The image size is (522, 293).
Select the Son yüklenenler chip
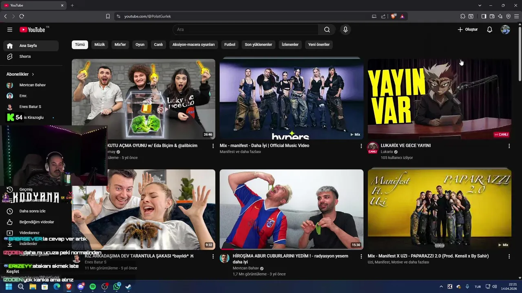[258, 44]
